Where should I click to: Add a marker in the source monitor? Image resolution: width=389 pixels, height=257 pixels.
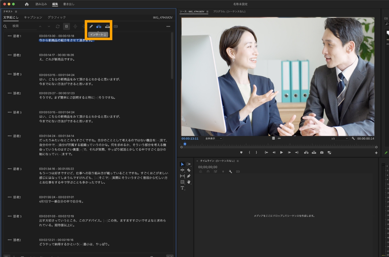point(241,153)
